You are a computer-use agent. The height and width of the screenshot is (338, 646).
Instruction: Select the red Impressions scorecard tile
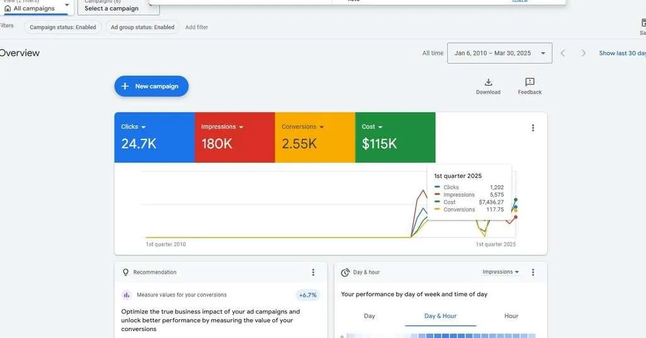pyautogui.click(x=235, y=138)
